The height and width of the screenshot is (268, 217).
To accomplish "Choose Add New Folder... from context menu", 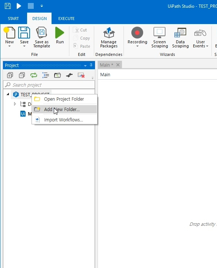I will (x=65, y=110).
